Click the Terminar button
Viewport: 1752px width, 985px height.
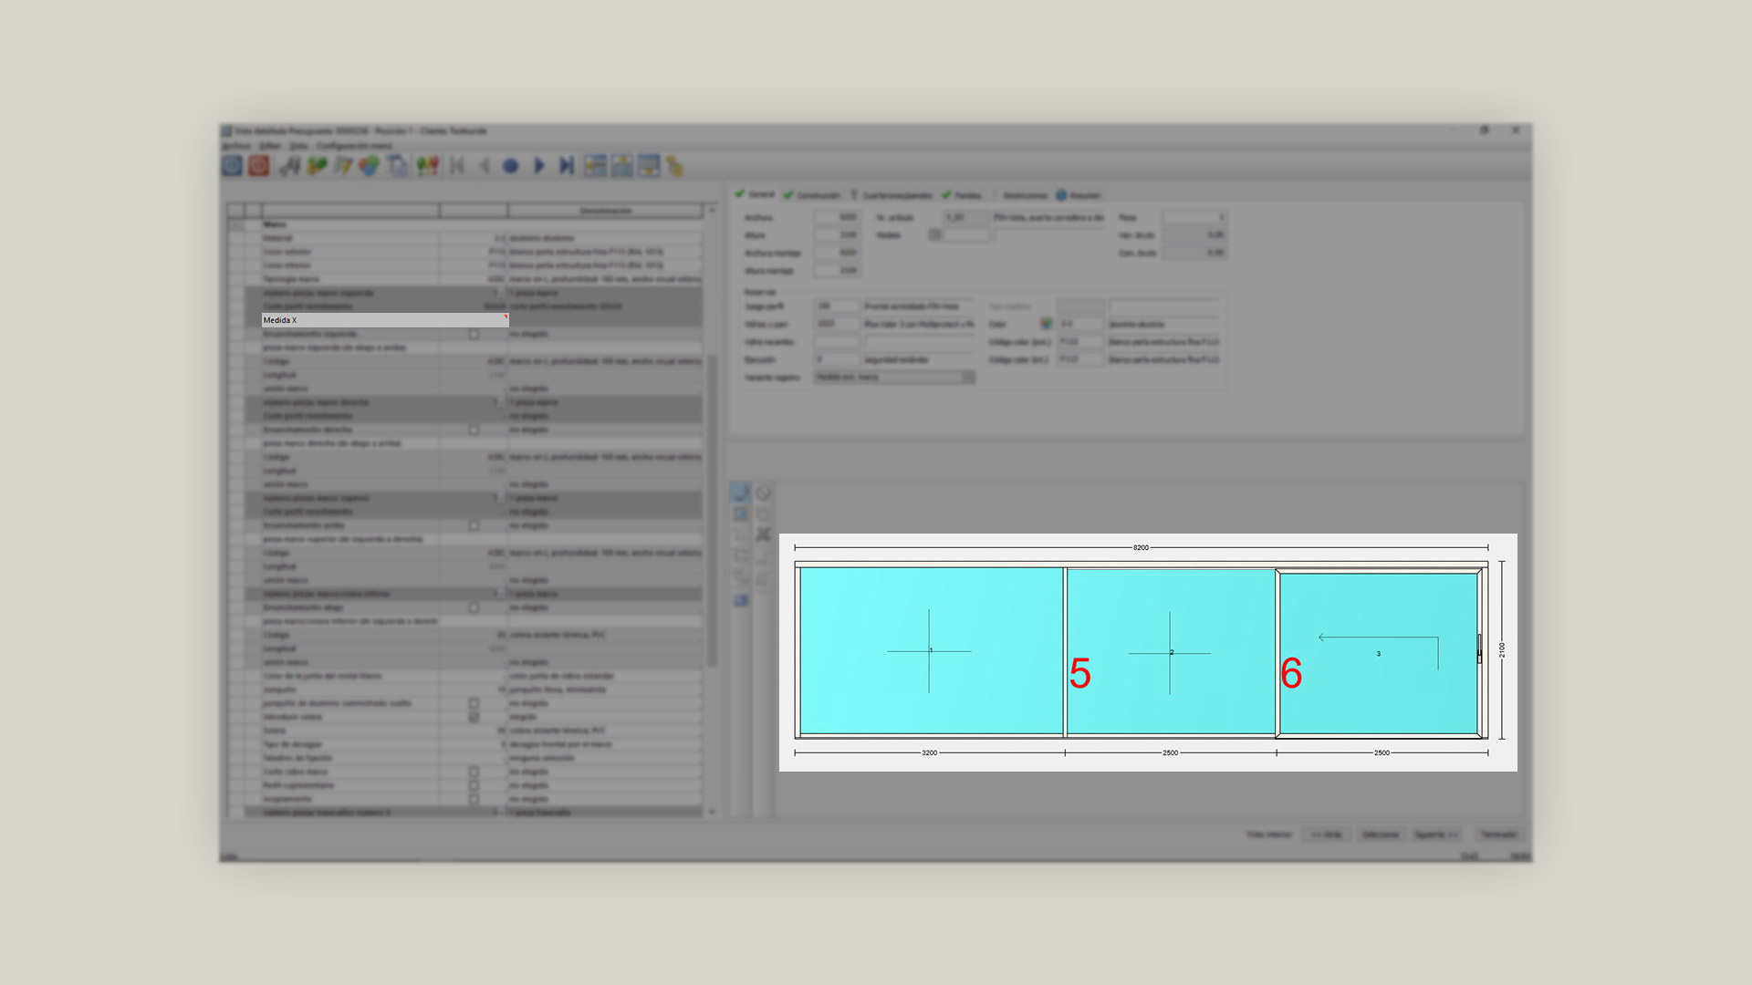[1498, 835]
